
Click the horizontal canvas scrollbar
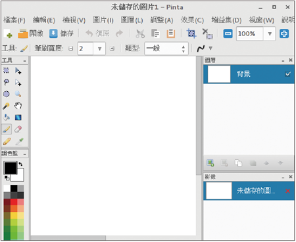[x=68, y=238]
